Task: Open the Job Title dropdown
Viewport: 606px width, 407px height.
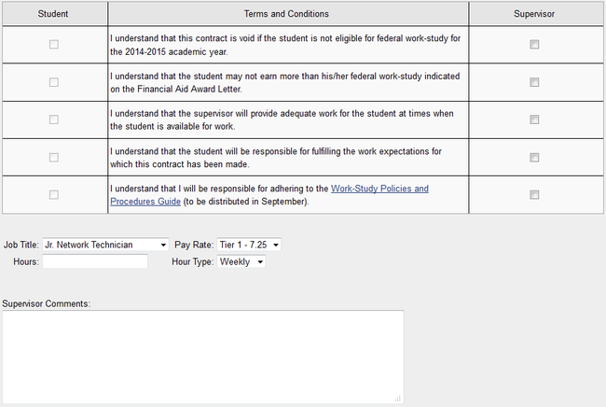Action: point(105,245)
